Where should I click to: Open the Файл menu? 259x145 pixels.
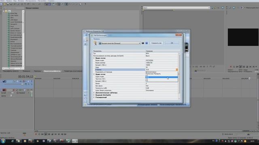click(2, 1)
